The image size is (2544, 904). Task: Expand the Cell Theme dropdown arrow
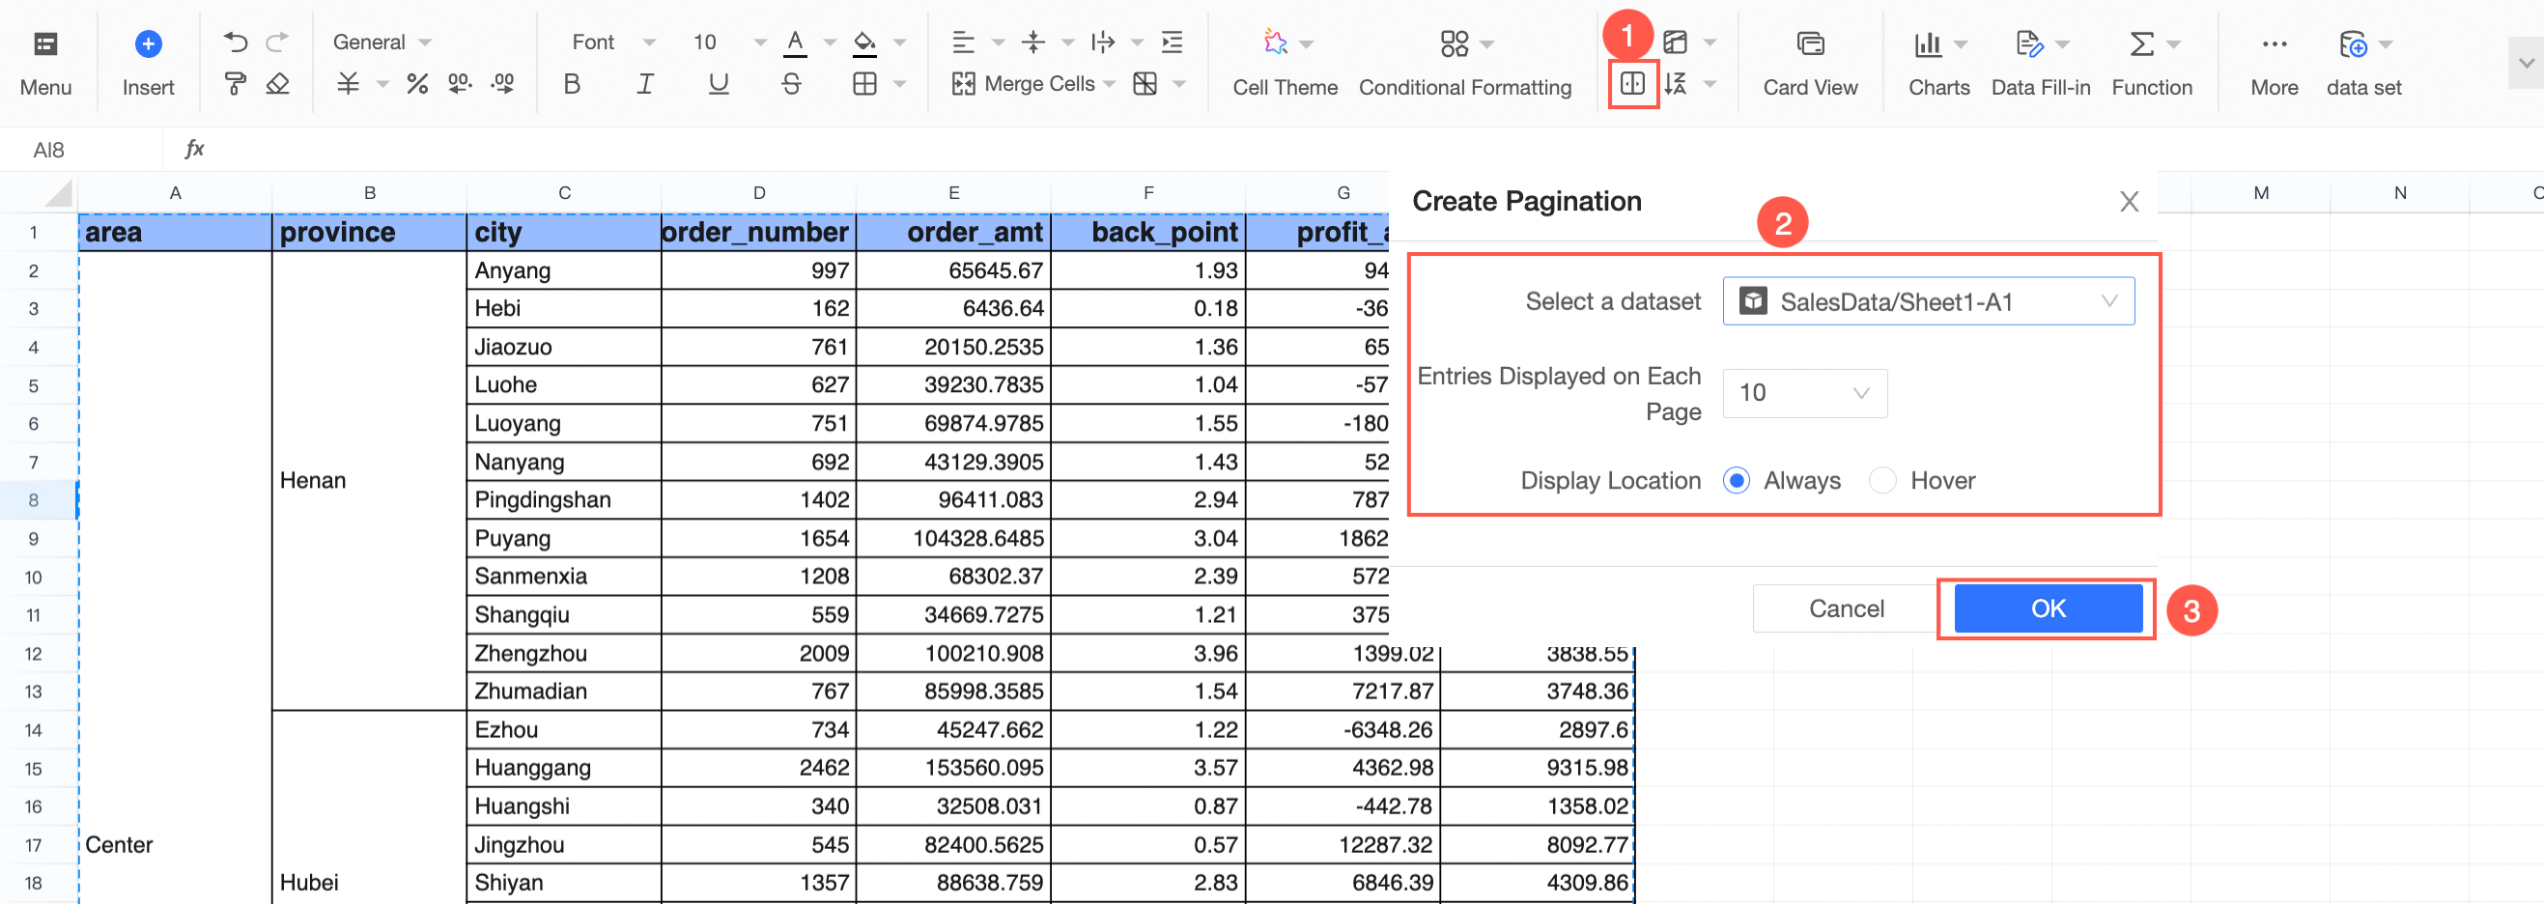(1307, 43)
